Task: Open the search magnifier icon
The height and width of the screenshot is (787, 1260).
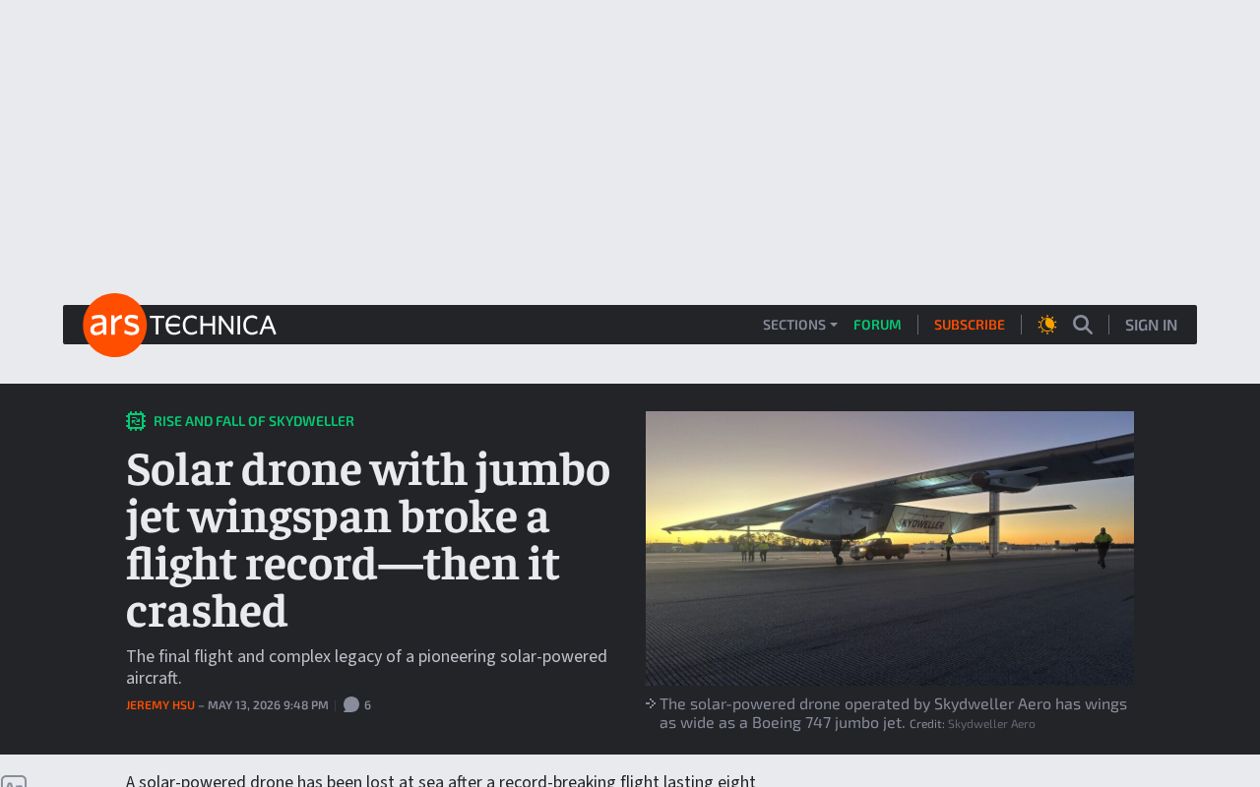Action: click(x=1083, y=325)
